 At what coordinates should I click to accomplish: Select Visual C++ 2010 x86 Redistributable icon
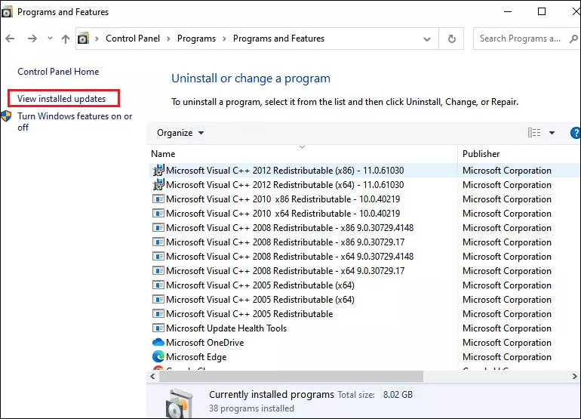pos(158,199)
